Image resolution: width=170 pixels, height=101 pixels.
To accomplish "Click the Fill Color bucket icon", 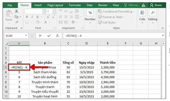I will click(37, 22).
